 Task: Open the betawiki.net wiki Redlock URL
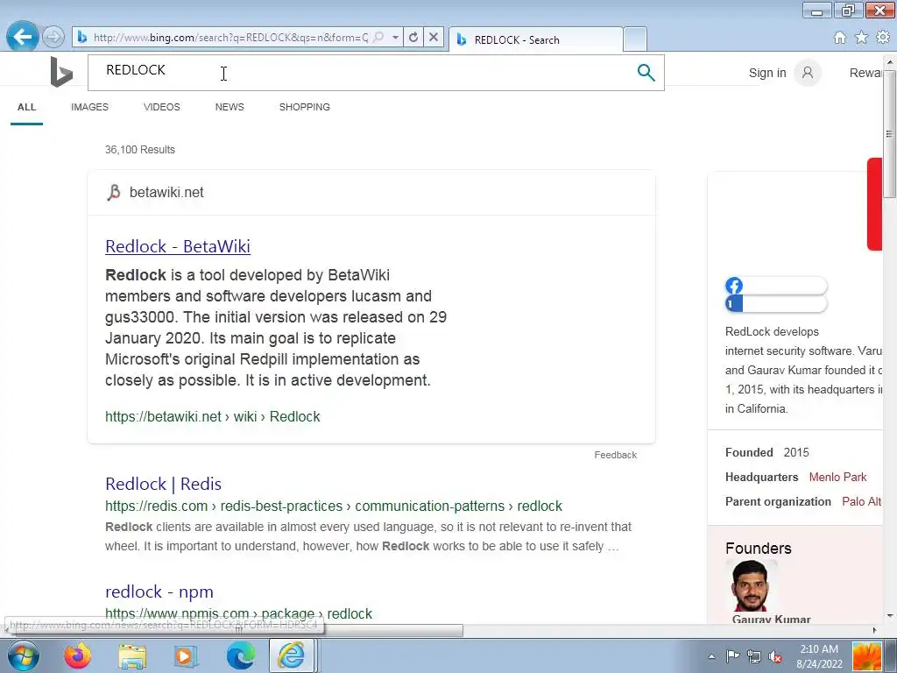[x=212, y=416]
